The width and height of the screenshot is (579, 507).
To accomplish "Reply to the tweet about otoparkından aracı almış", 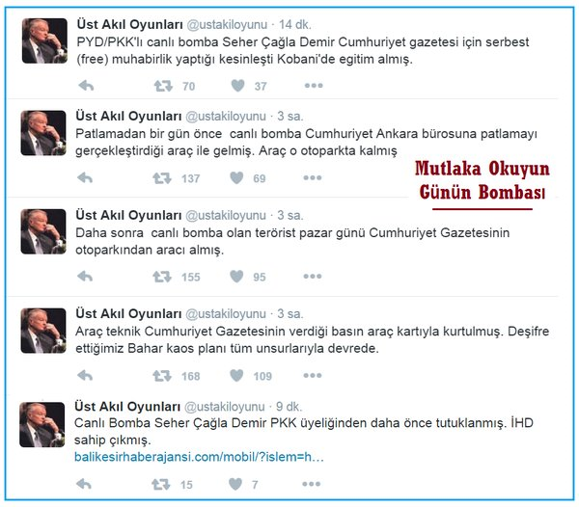I will [x=85, y=277].
